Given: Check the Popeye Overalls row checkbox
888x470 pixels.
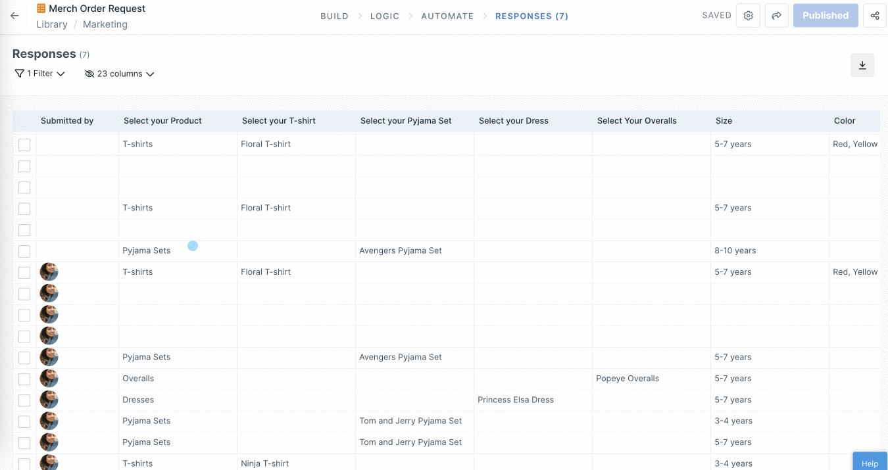Looking at the screenshot, I should point(24,379).
